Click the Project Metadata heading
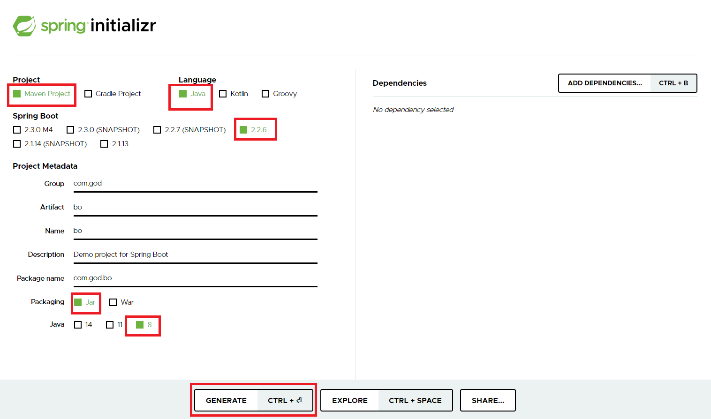 pos(45,166)
